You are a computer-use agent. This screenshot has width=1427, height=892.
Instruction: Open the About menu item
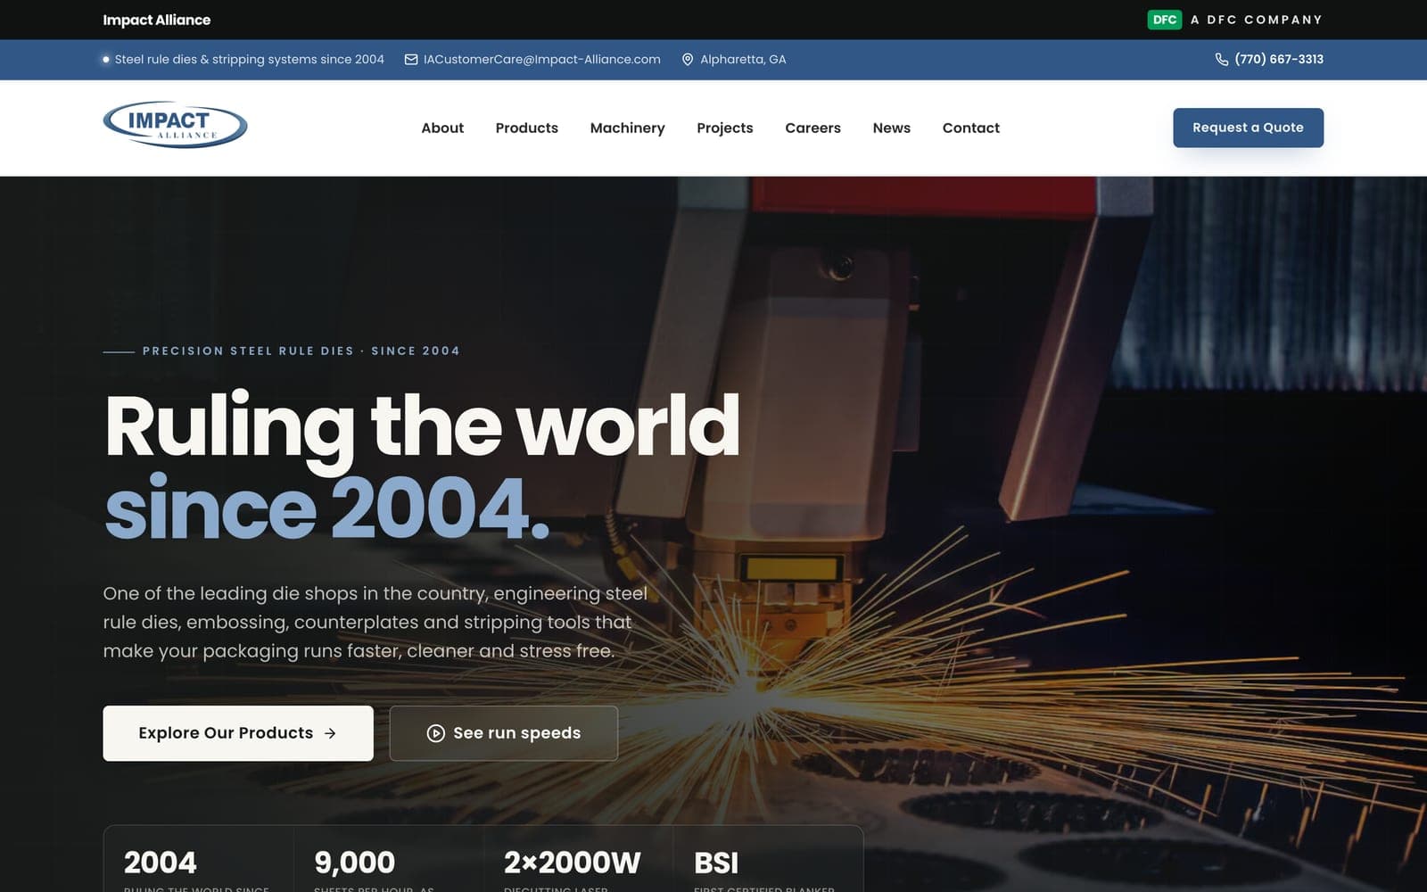pyautogui.click(x=442, y=128)
